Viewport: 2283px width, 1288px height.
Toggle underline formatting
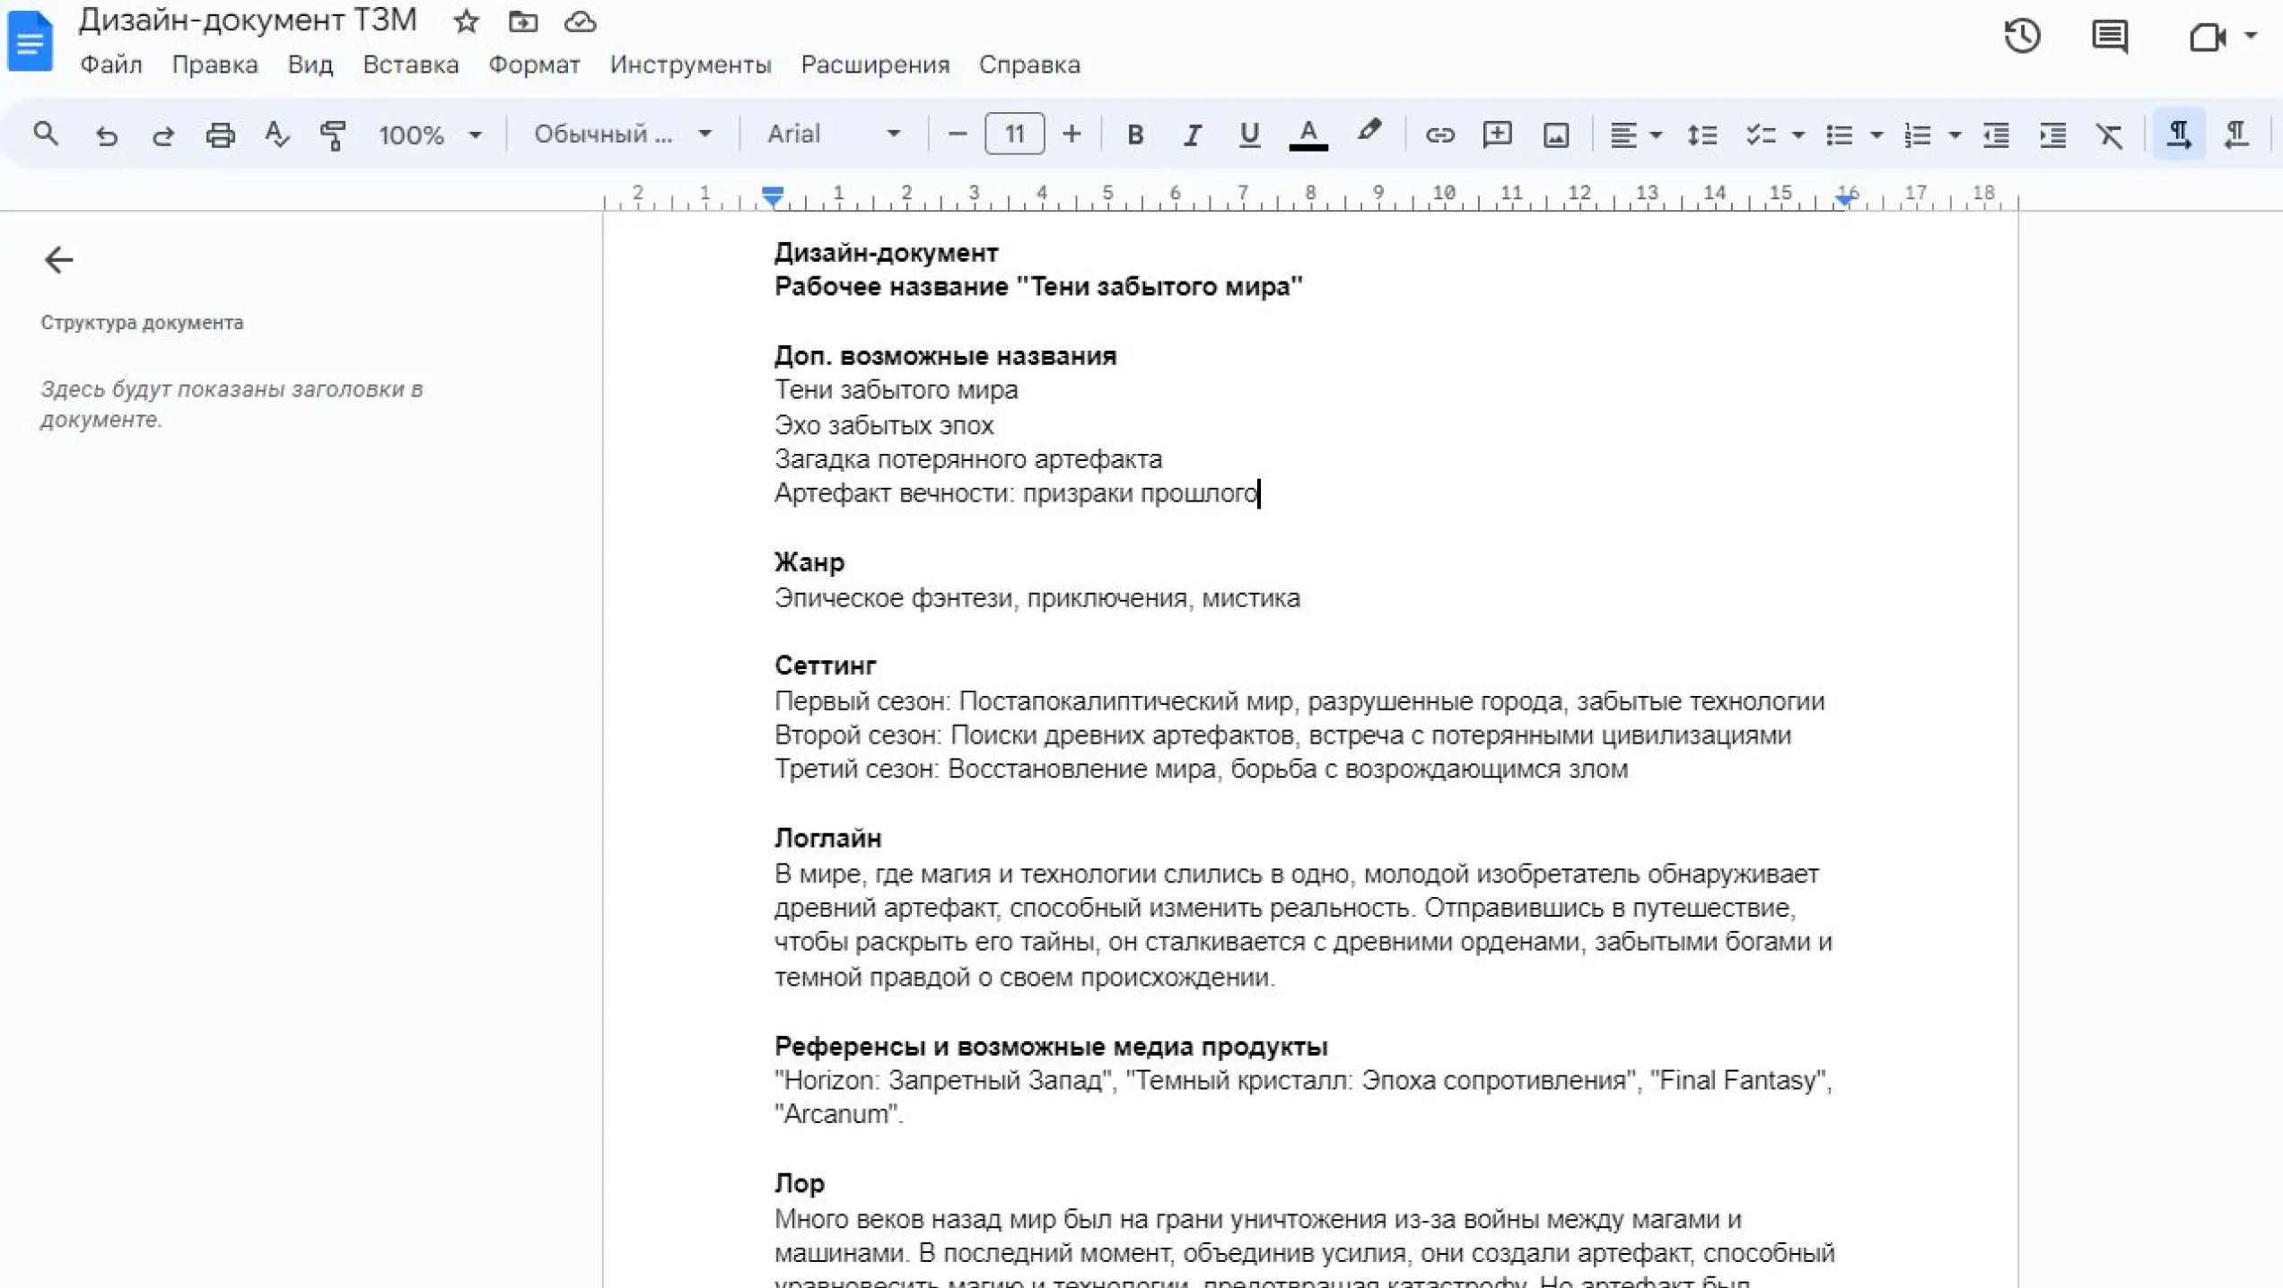point(1248,135)
